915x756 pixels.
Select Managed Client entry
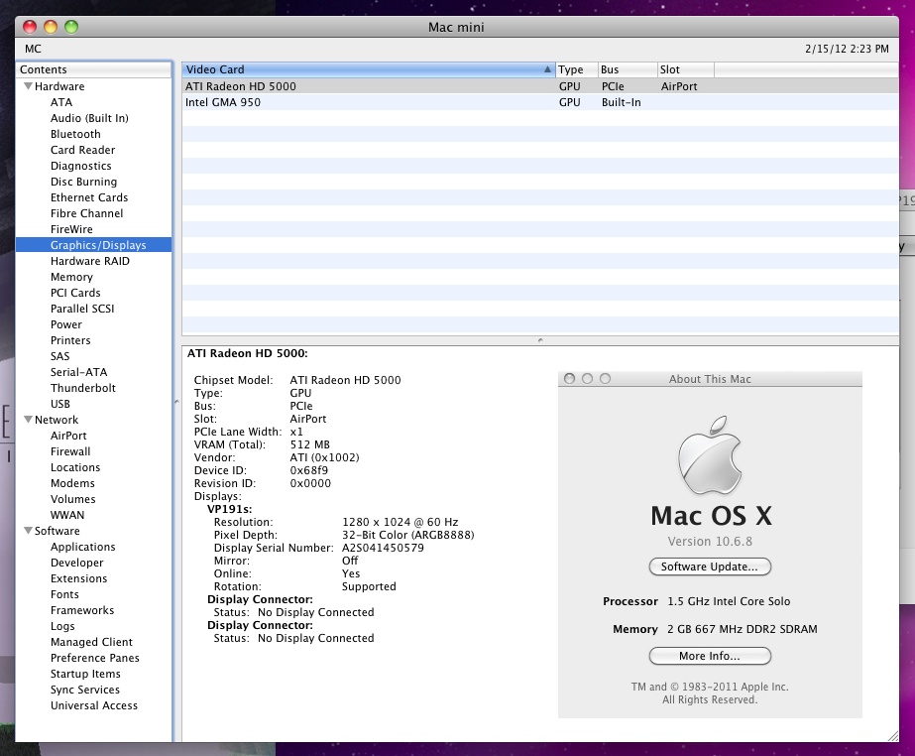(91, 642)
